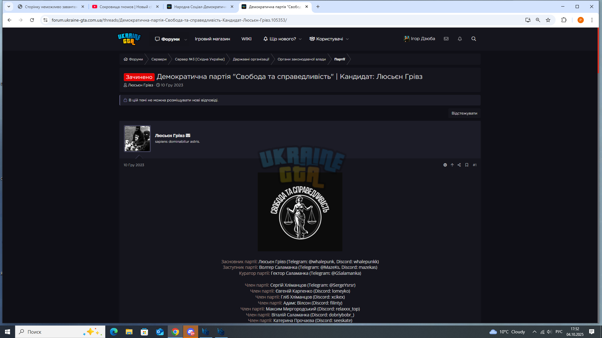Click thread date 10 Гру 2023 under title
602x338 pixels.
172,85
